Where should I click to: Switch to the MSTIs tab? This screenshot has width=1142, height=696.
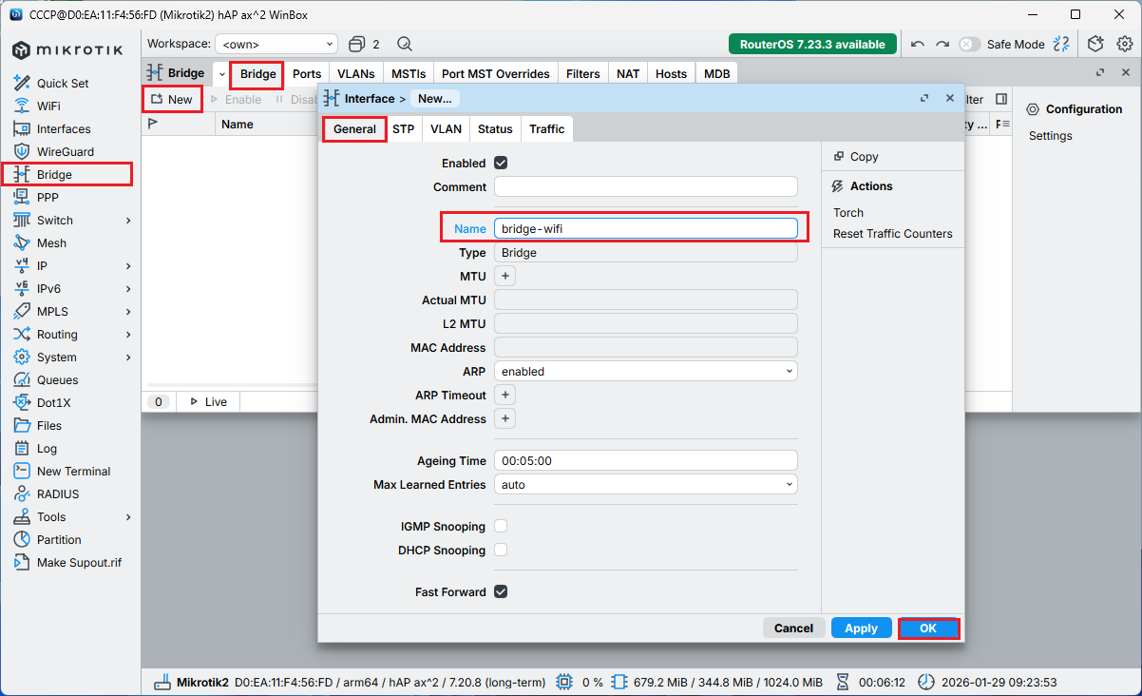(x=409, y=74)
